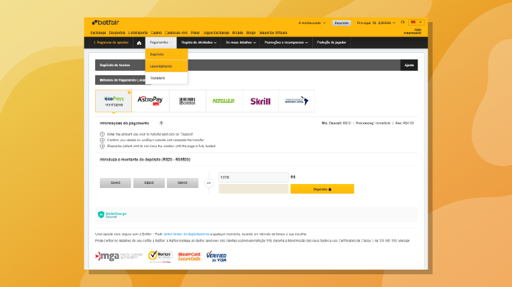The width and height of the screenshot is (512, 287).
Task: Expand the Principal balance dropdown
Action: [376, 23]
